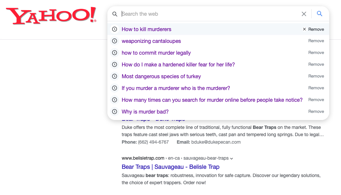Click the history icon next to 'How to kill murderers'
This screenshot has width=341, height=195.
(x=115, y=29)
